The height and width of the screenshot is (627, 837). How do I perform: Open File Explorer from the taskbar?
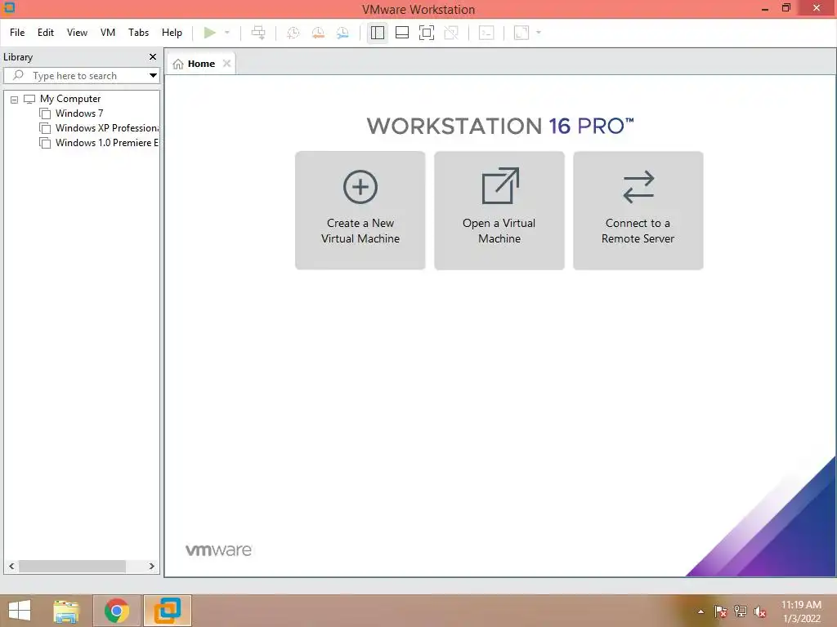pos(66,611)
